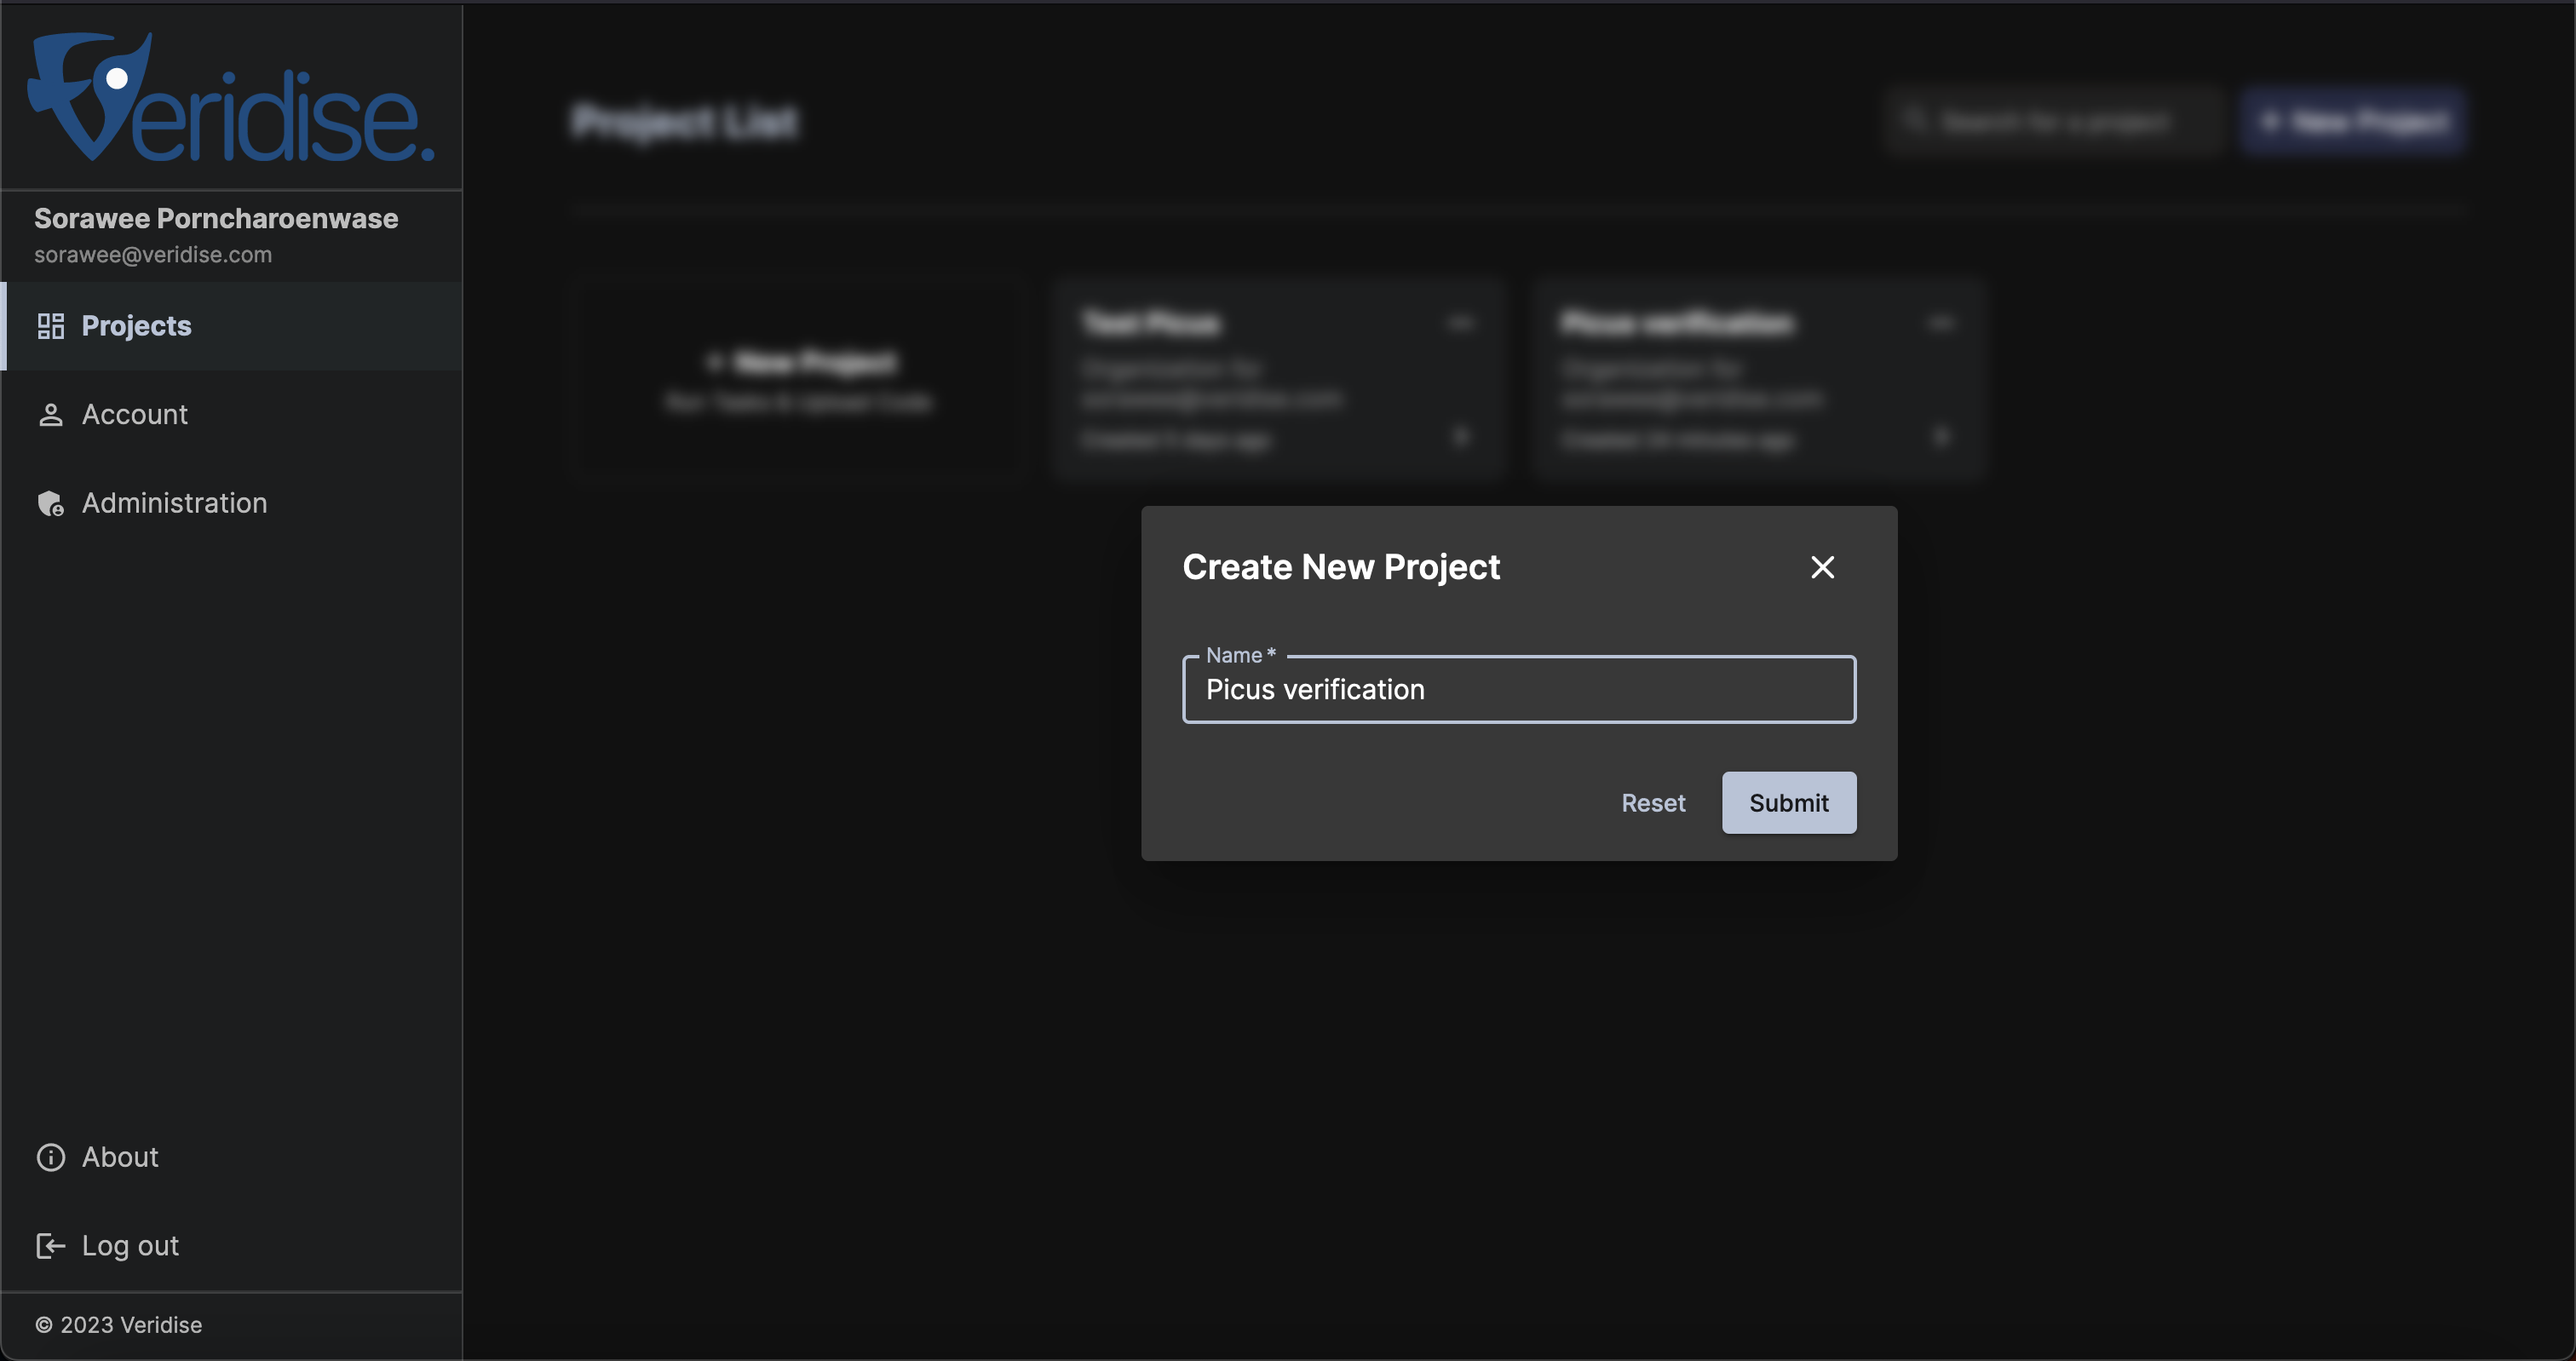Click the sorawee@veridise.com email text
This screenshot has height=1361, width=2576.
tap(153, 255)
